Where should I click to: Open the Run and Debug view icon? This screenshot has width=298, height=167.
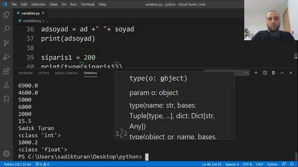click(x=6, y=57)
